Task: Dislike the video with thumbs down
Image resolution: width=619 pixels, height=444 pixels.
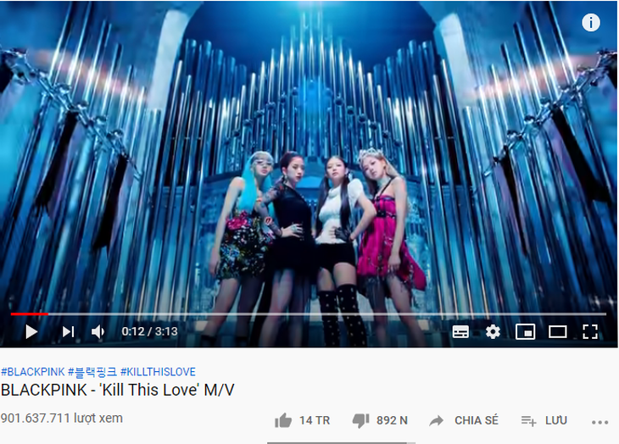Action: [x=360, y=421]
